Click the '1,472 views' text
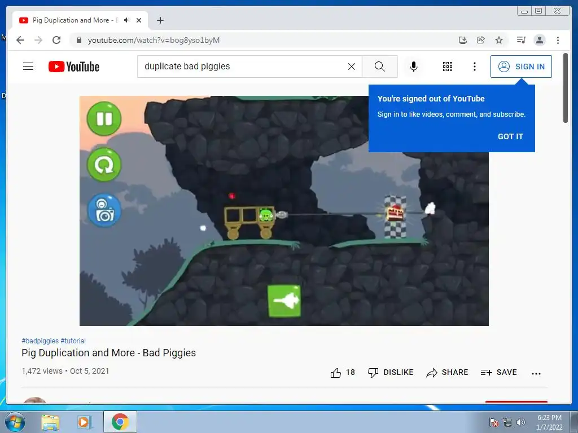The height and width of the screenshot is (433, 578). pyautogui.click(x=42, y=371)
